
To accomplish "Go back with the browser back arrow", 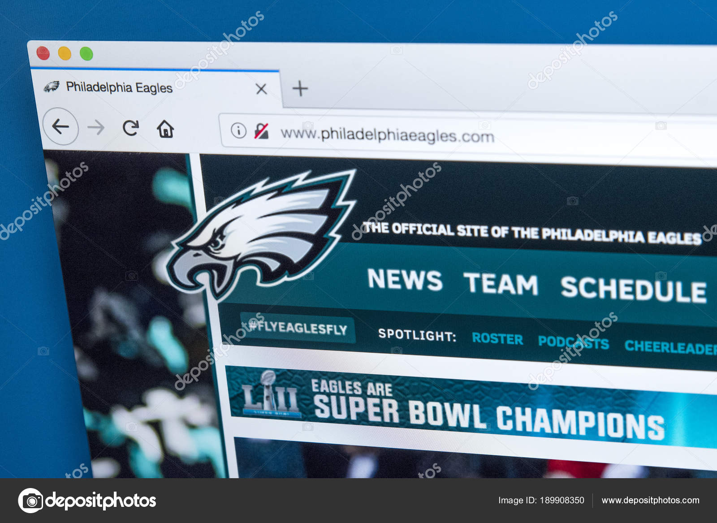I will coord(60,127).
